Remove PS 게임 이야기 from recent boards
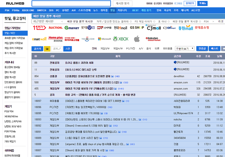The height and width of the screenshot is (157, 225). point(154,21)
